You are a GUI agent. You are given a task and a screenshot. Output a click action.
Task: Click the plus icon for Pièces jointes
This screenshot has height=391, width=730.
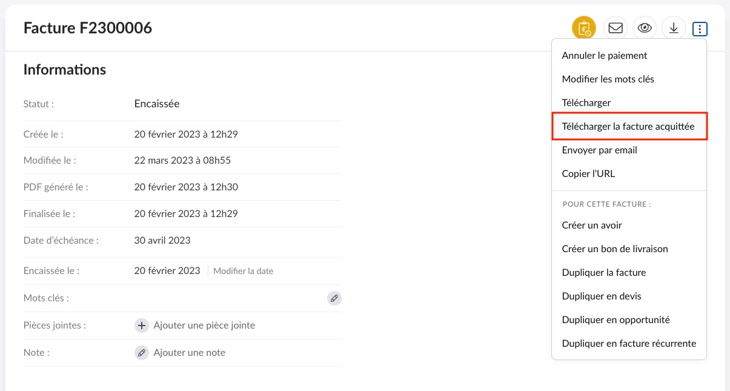141,326
